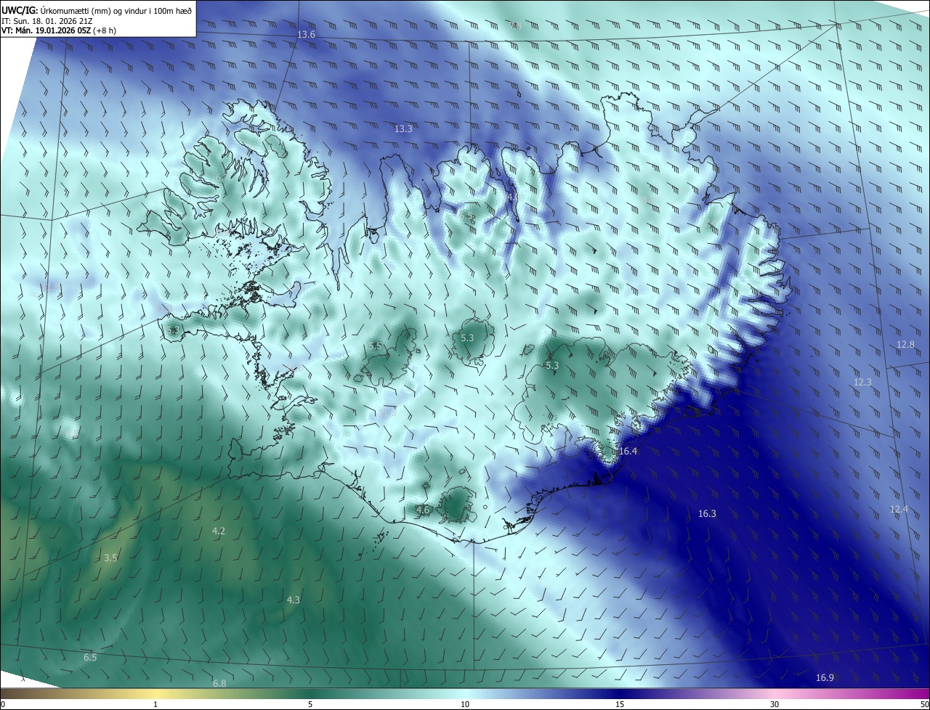Click valid time 'VT: Mán. 19.01.2026 05Z'
This screenshot has width=930, height=710.
(x=44, y=30)
